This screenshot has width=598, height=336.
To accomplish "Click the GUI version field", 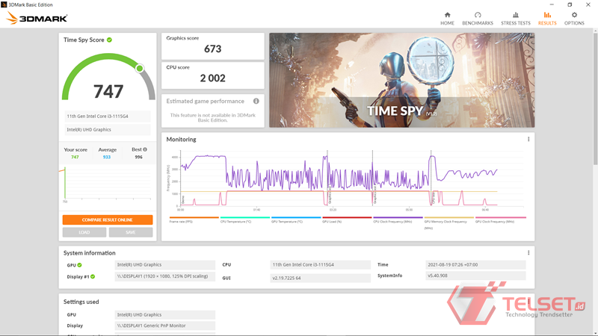I will [320, 278].
